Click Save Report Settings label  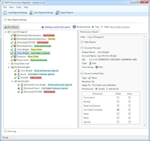click(44, 13)
